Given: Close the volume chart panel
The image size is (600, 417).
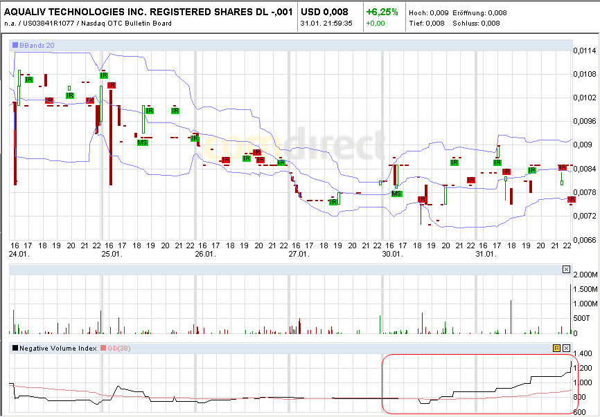Looking at the screenshot, I should pyautogui.click(x=566, y=270).
